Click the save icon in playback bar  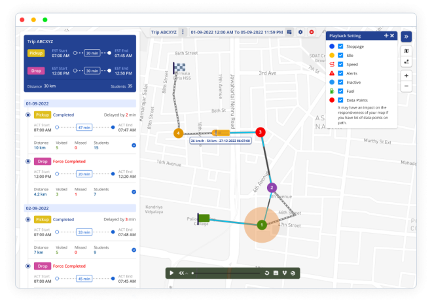(x=276, y=272)
